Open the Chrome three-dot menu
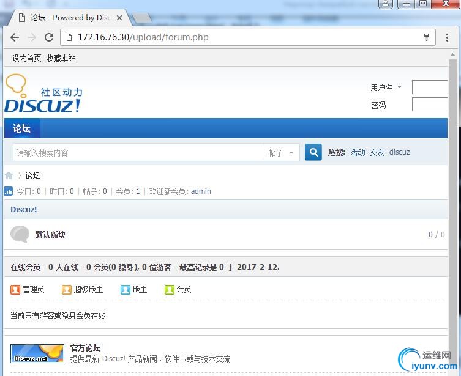The width and height of the screenshot is (461, 376). point(447,37)
